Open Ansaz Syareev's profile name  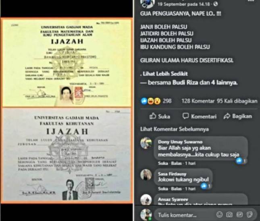tap(173, 199)
